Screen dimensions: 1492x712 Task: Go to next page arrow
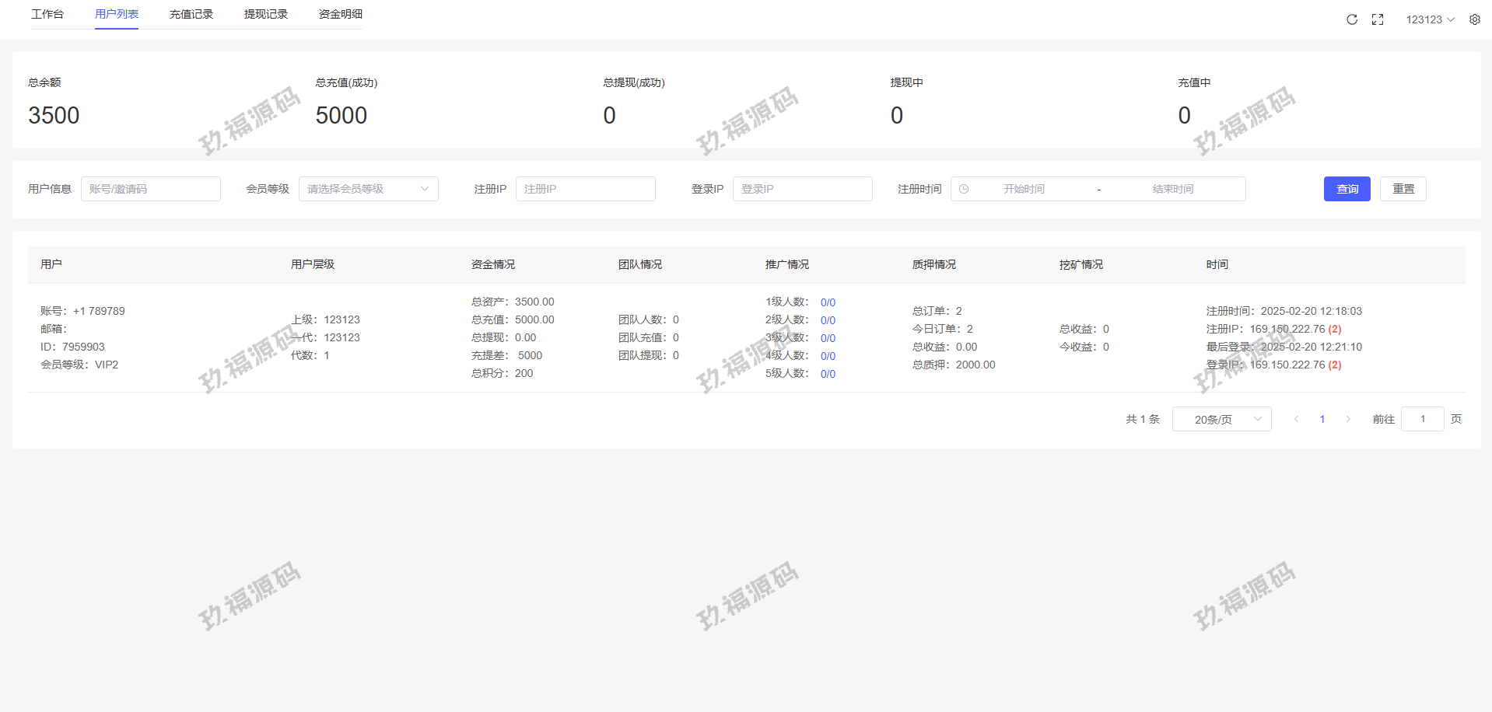(1348, 419)
